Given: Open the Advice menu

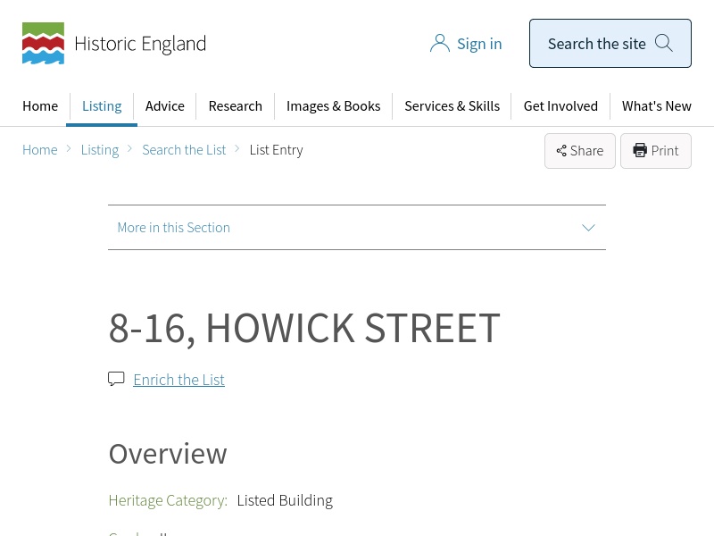Looking at the screenshot, I should (165, 105).
